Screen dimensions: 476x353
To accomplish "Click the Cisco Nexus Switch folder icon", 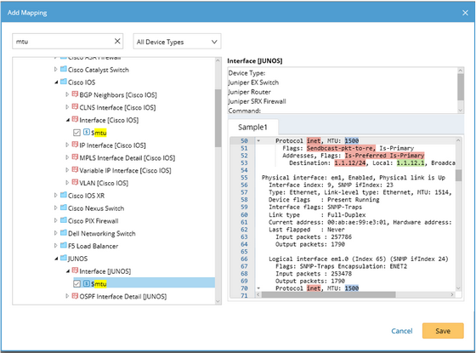I will (64, 208).
